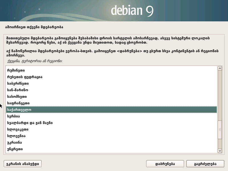Select სვალბარდი და ჟან მაენი entry
The image size is (228, 171).
[111, 123]
